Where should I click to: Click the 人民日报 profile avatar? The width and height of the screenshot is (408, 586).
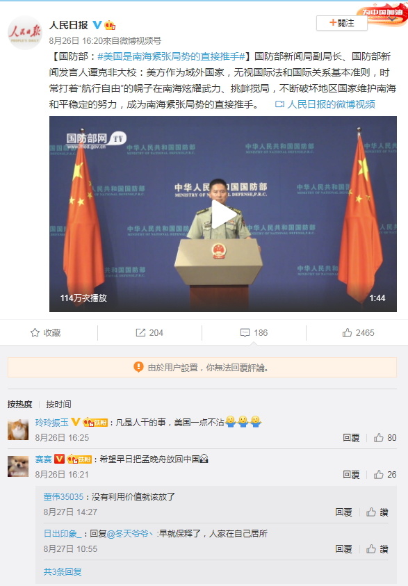click(x=24, y=33)
